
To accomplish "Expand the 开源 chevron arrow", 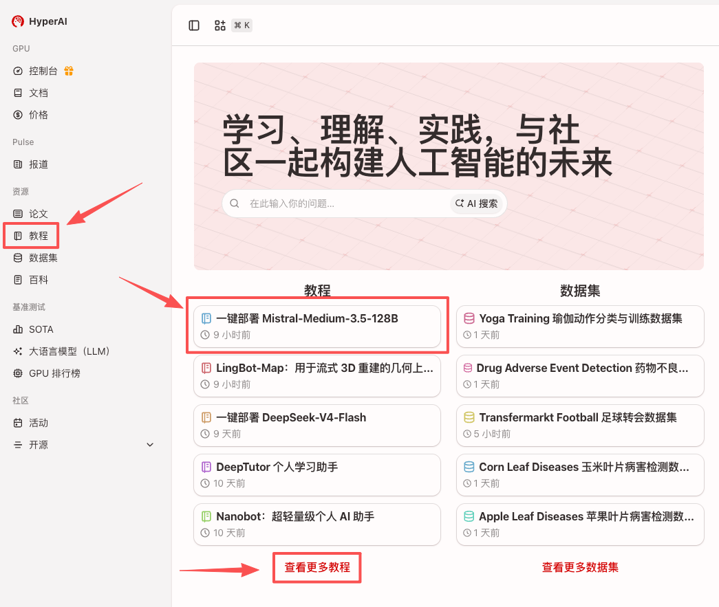I will coord(150,445).
